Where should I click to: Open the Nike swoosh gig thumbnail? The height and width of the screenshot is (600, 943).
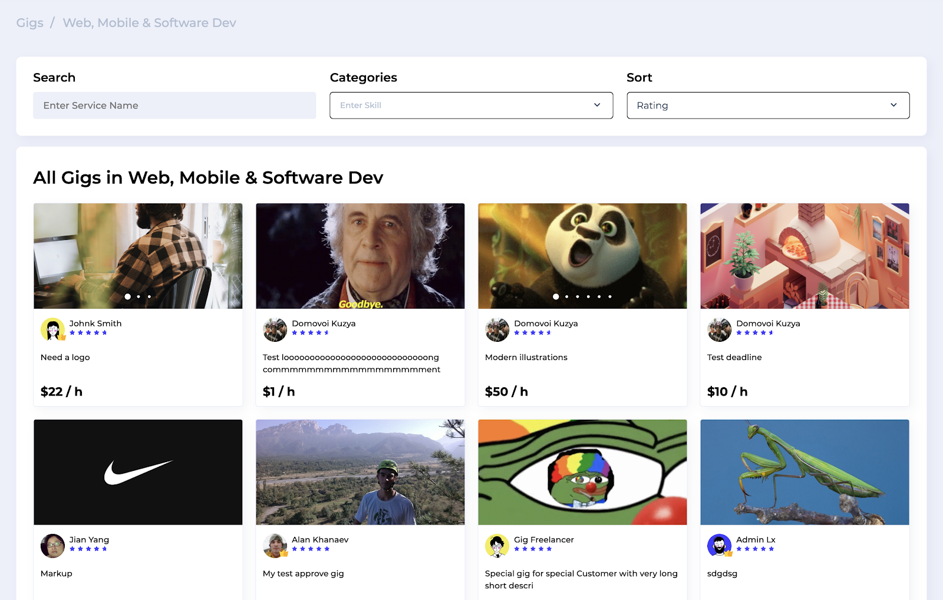pyautogui.click(x=138, y=472)
